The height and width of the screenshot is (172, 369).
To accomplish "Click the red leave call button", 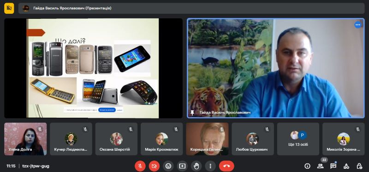I will coord(226,166).
